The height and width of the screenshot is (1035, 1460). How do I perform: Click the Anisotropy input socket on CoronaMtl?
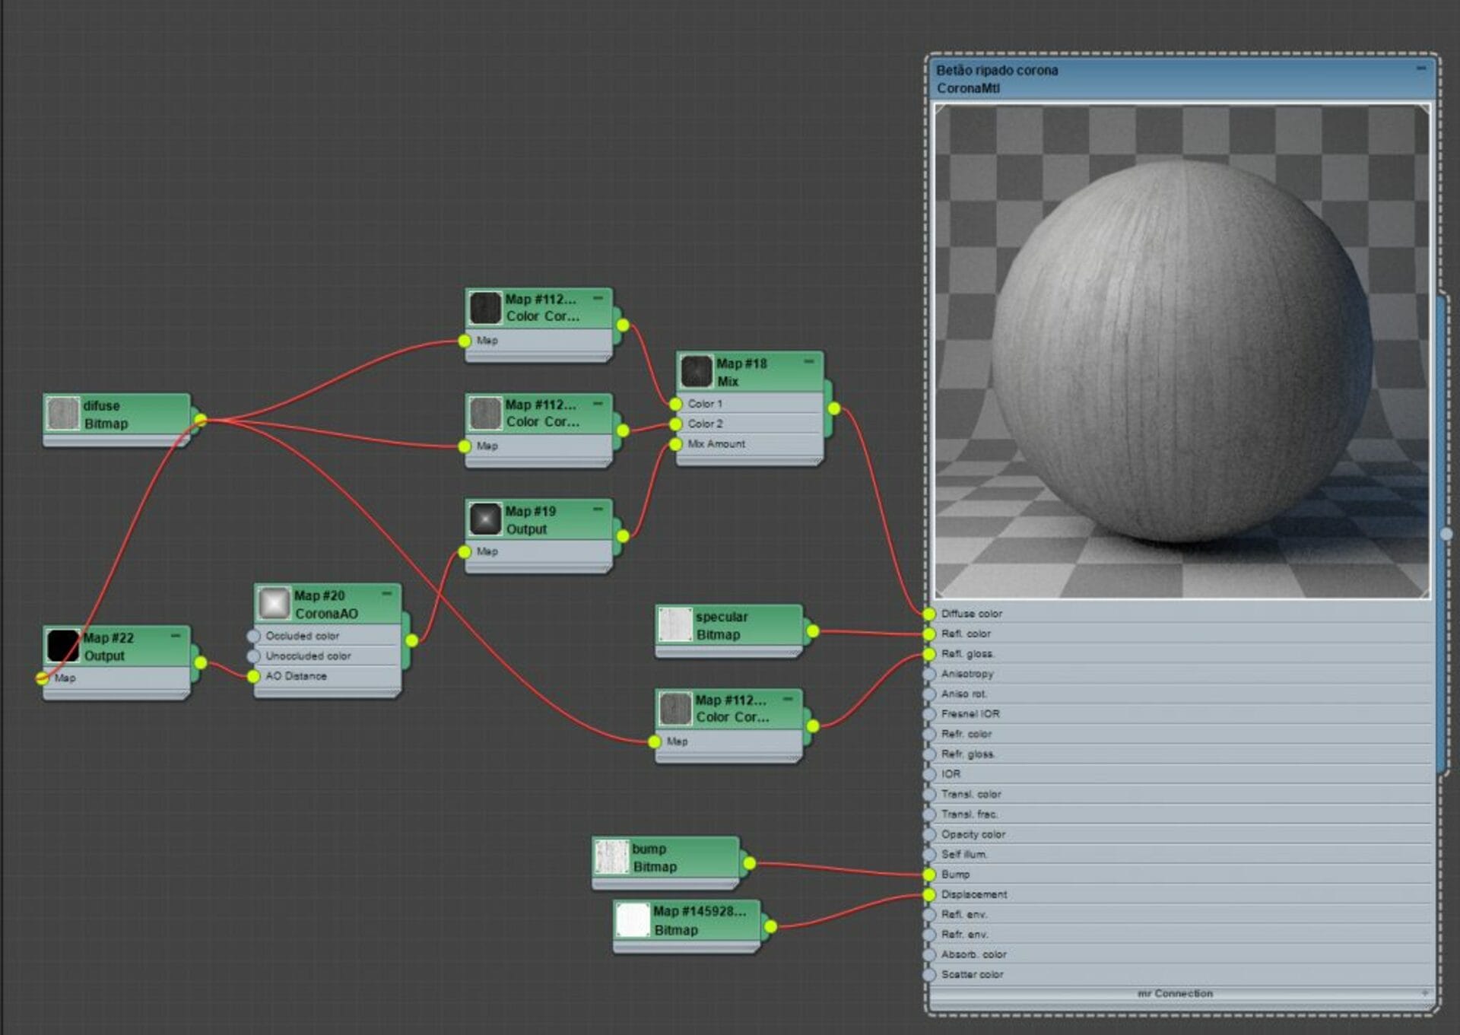(x=929, y=674)
